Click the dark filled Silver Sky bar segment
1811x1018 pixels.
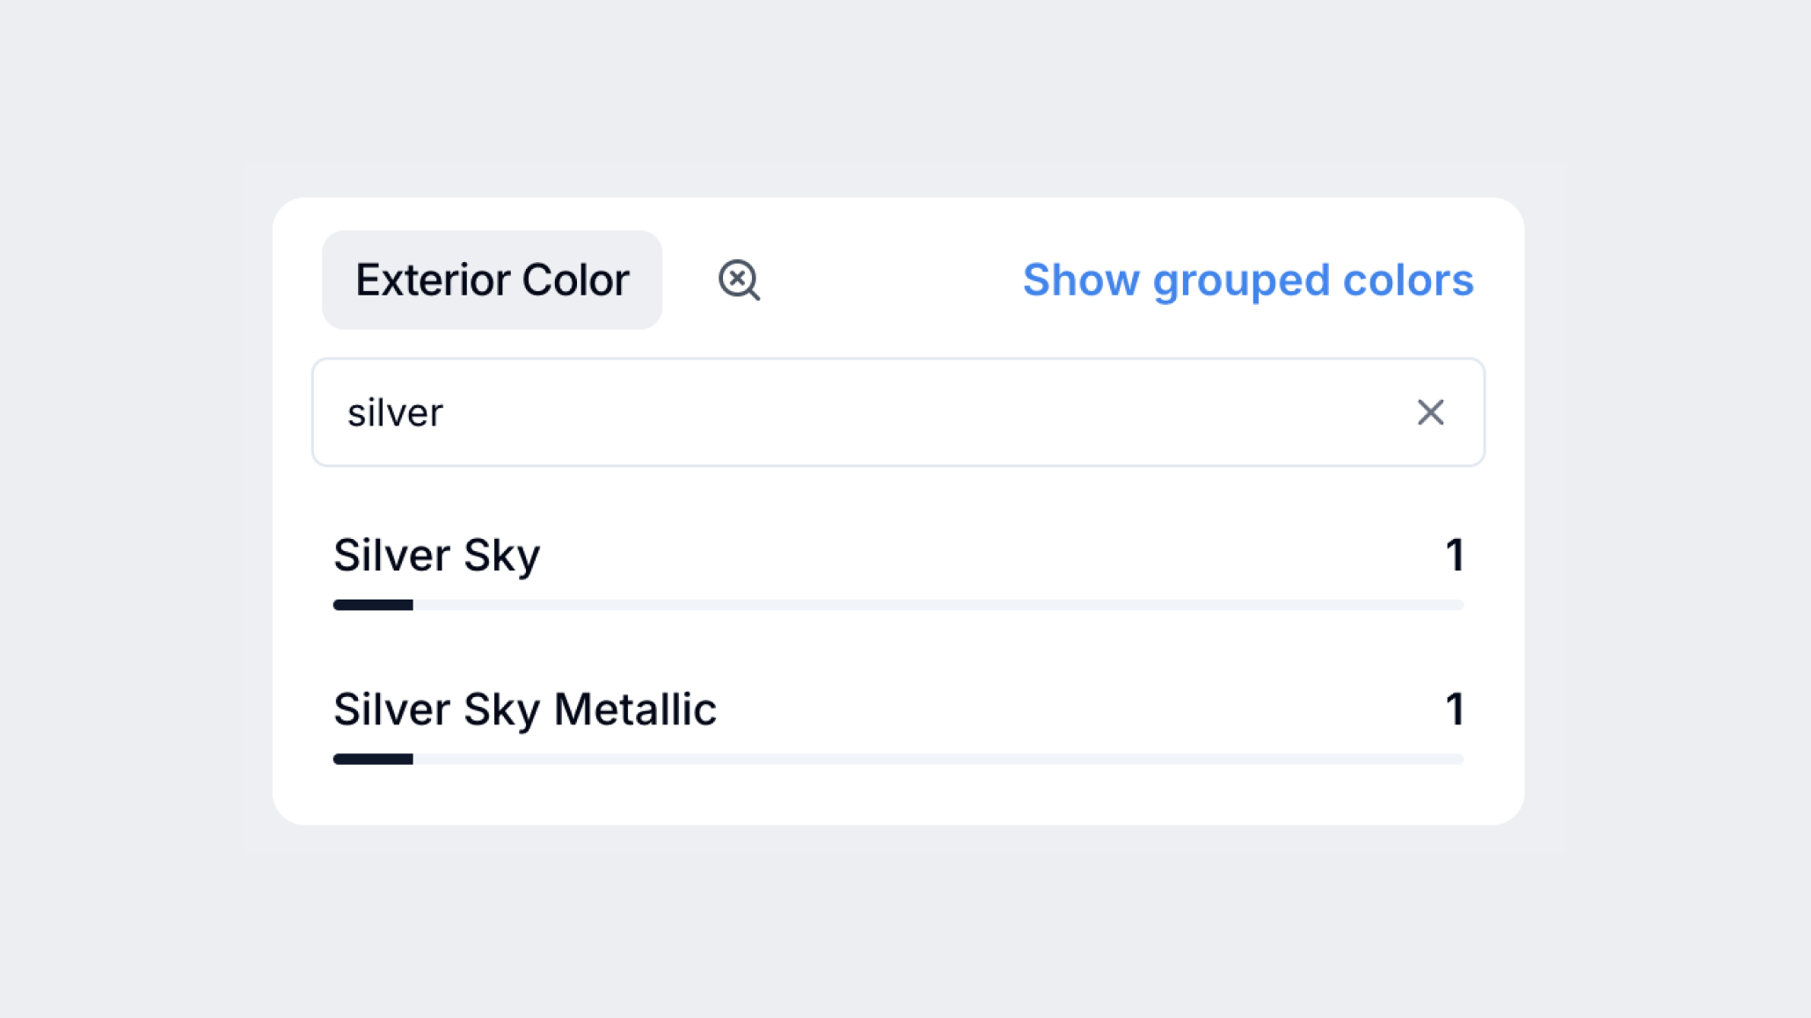pyautogui.click(x=373, y=605)
